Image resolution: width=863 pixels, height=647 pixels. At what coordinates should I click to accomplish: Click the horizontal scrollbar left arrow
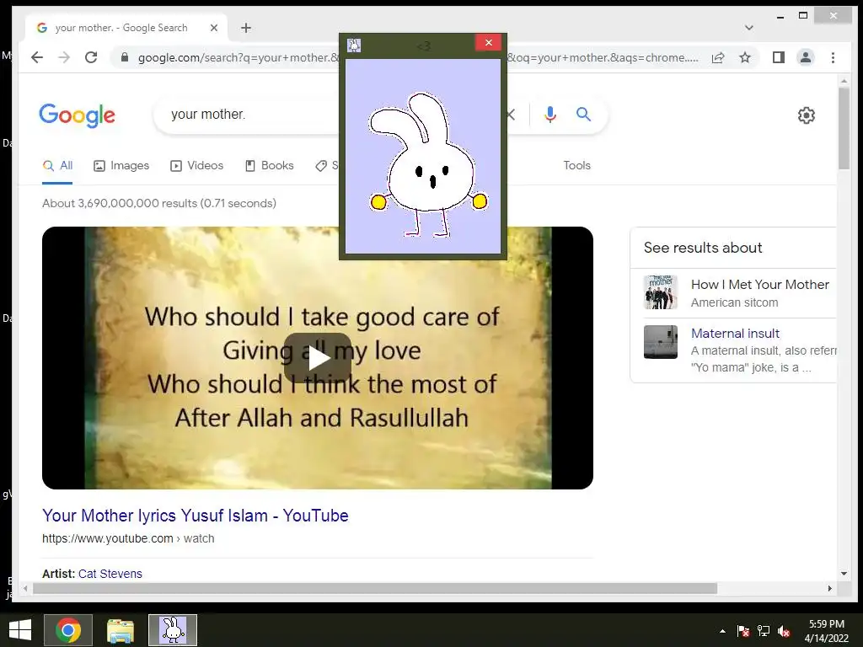pyautogui.click(x=25, y=588)
